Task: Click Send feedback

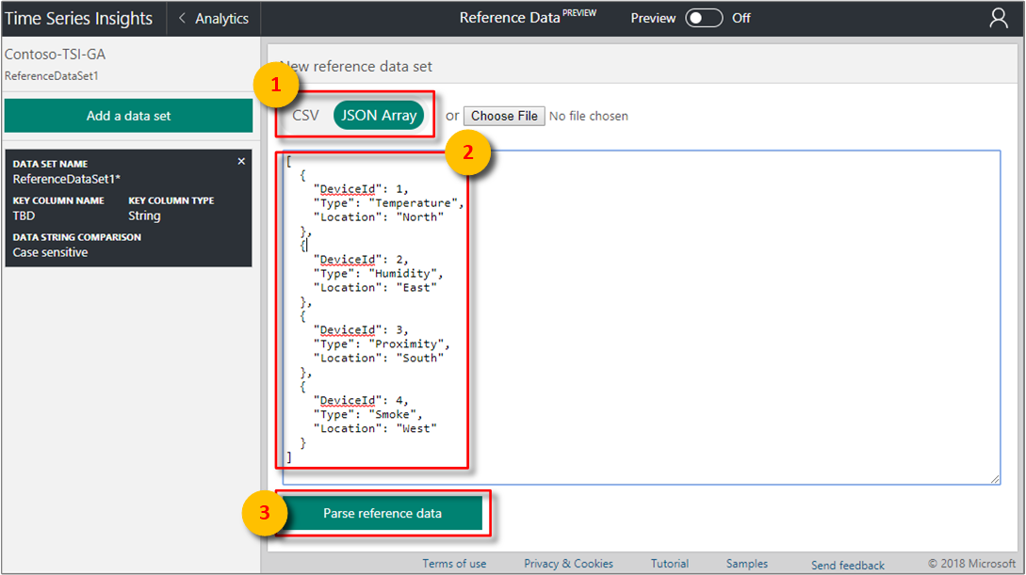Action: 847,565
